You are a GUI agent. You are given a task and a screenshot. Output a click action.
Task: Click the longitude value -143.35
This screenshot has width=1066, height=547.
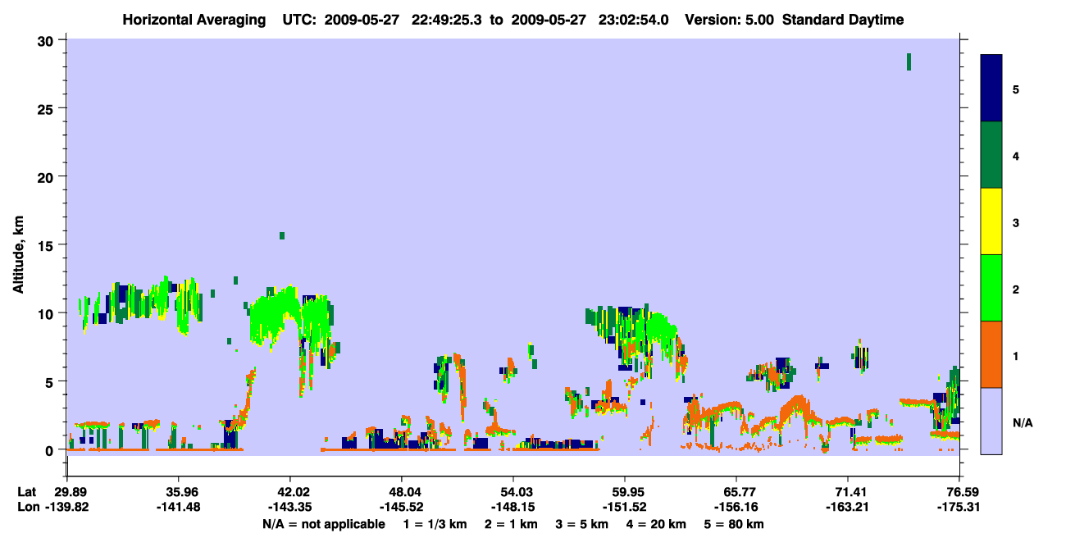(290, 507)
